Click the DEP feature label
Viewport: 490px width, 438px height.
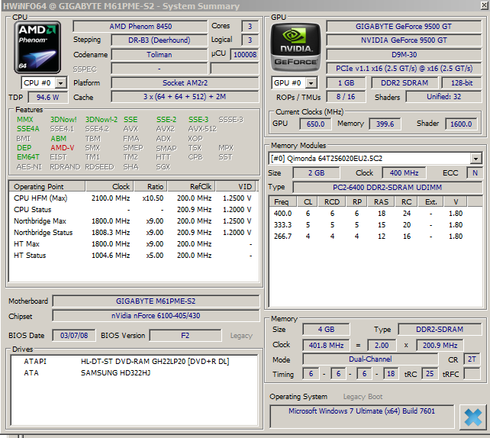coord(24,148)
